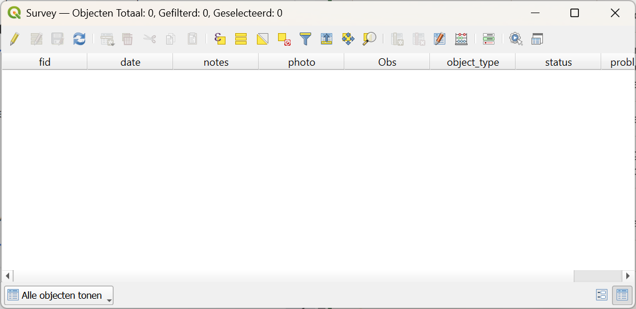Pan map to the selected rows
The image size is (636, 309).
348,39
